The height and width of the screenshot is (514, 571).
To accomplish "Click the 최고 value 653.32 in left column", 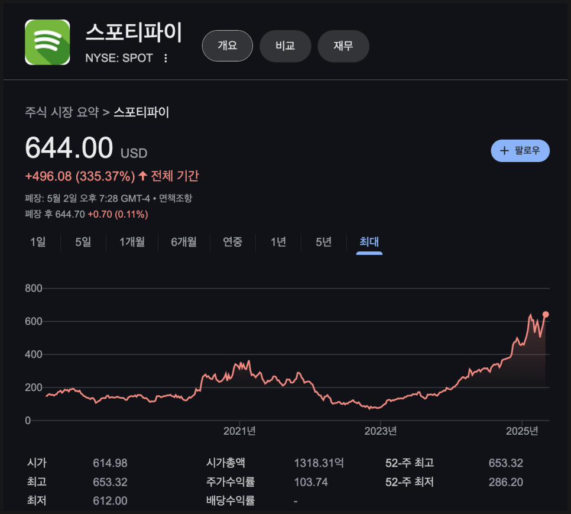I will coord(110,482).
